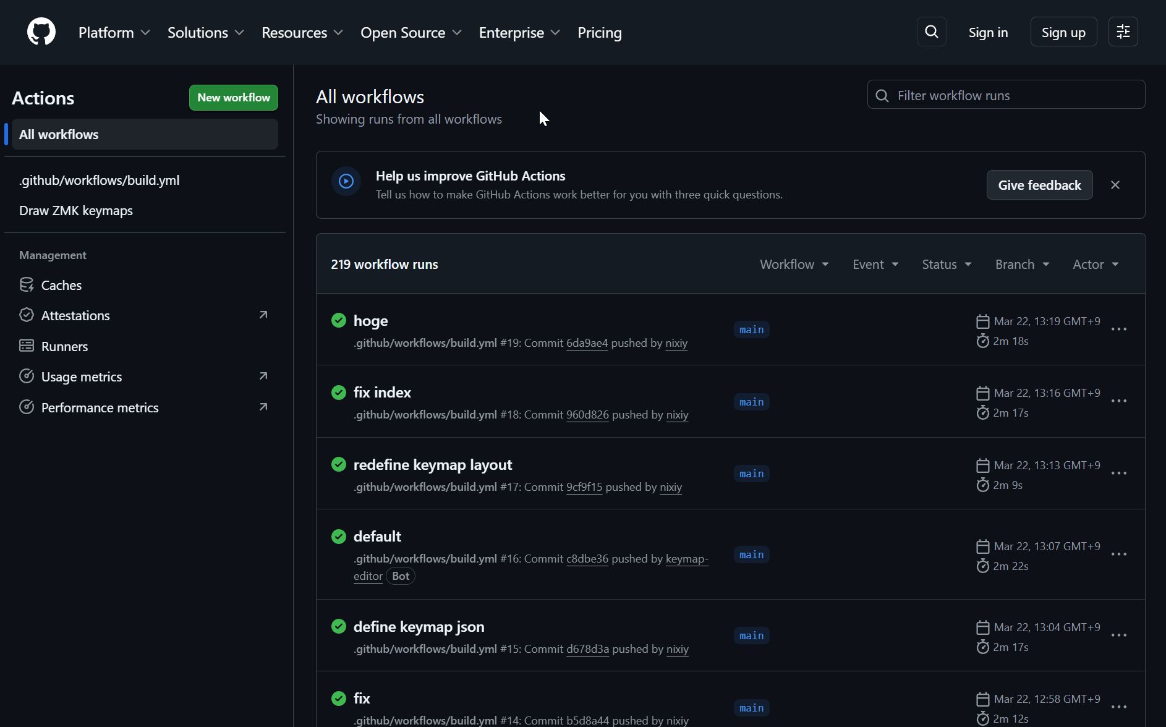
Task: Open the Caches management page
Action: (61, 285)
